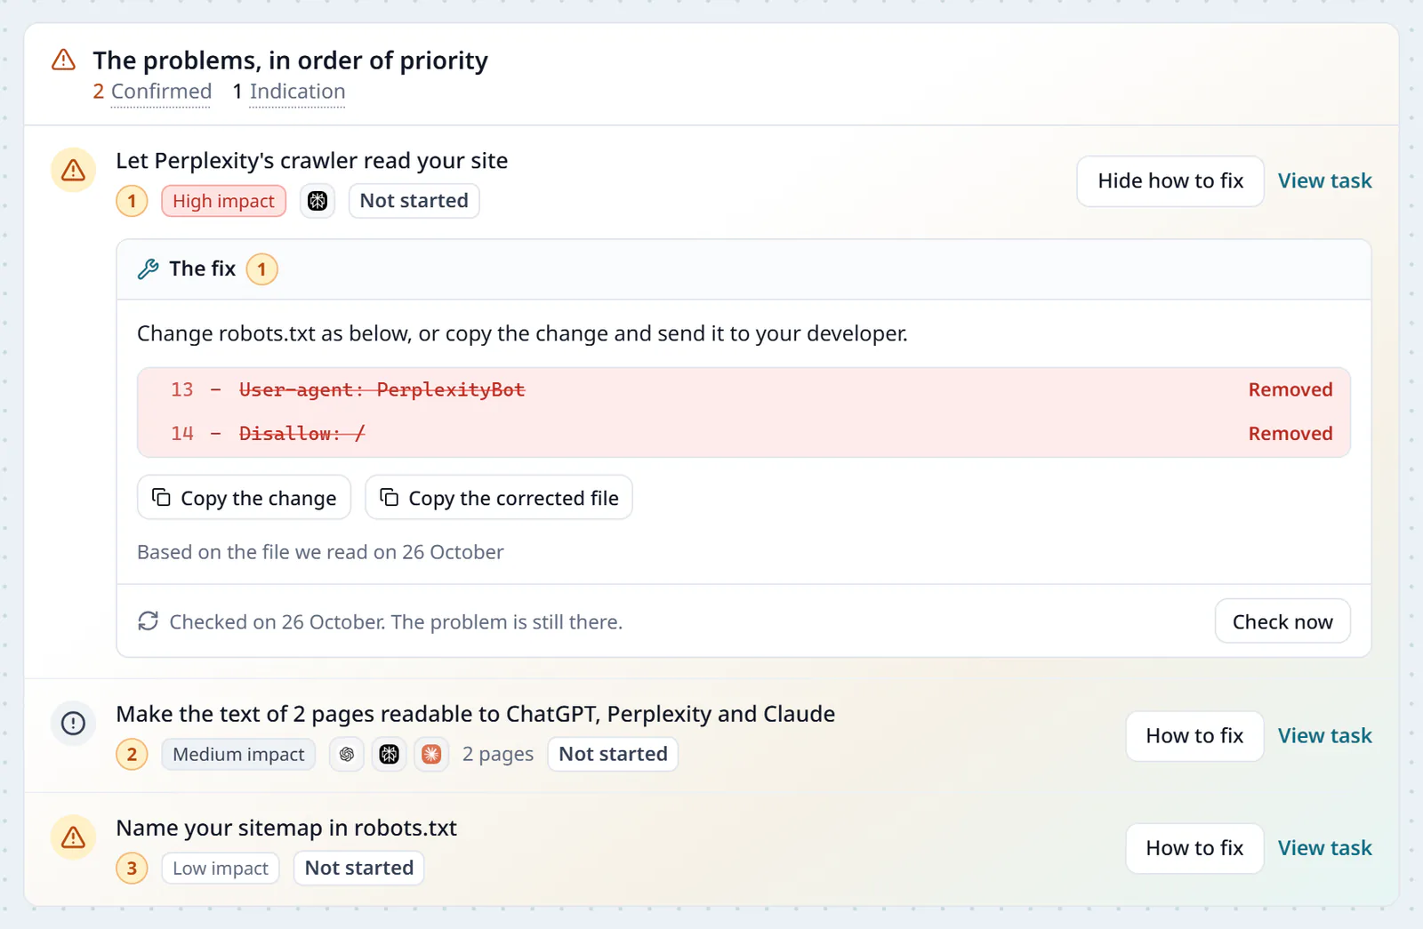Click the Low impact tag
This screenshot has width=1423, height=929.
[x=221, y=869]
